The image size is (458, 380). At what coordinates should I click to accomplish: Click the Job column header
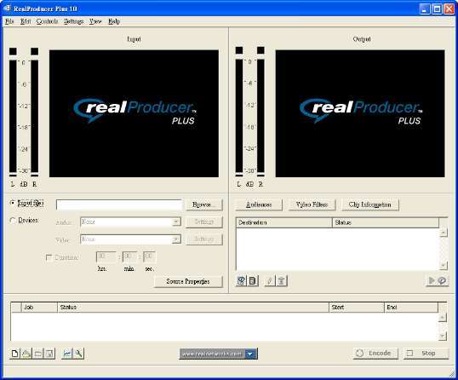tap(39, 308)
